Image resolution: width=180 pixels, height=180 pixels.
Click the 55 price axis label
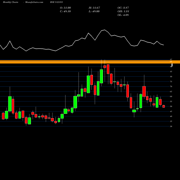(x=171, y=102)
